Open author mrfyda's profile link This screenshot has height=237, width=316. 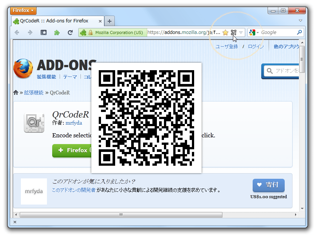click(x=74, y=123)
